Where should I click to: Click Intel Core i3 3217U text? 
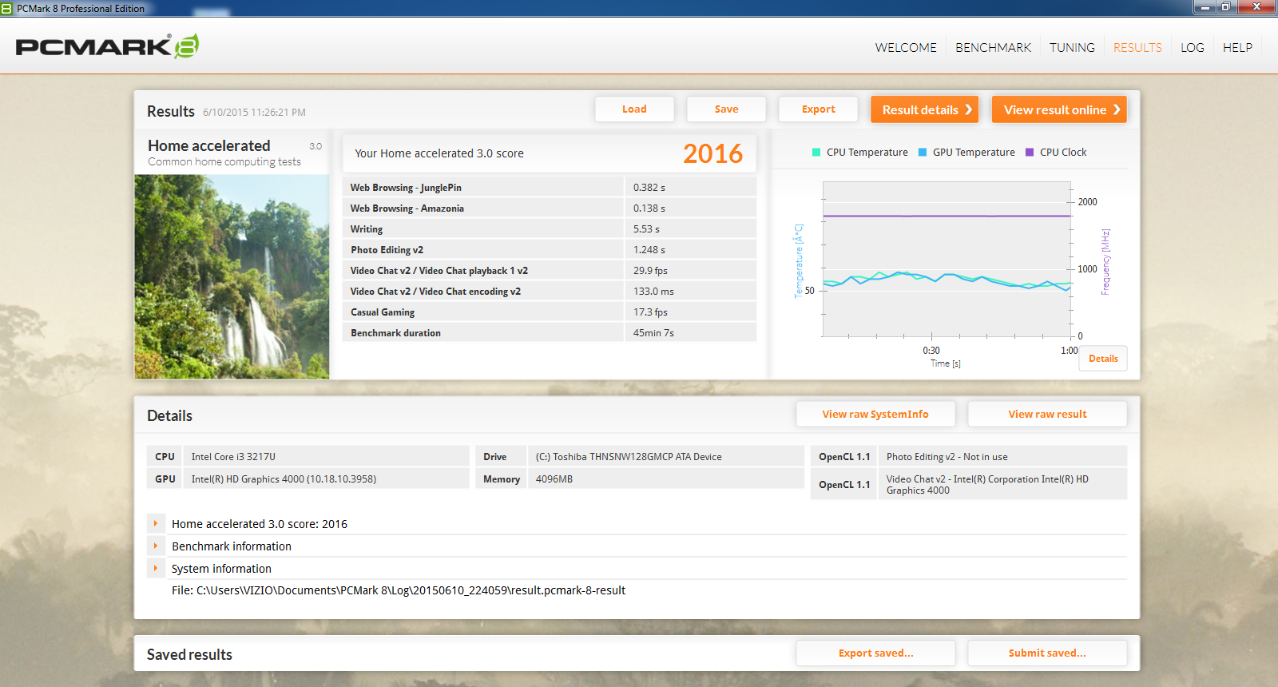tap(233, 457)
